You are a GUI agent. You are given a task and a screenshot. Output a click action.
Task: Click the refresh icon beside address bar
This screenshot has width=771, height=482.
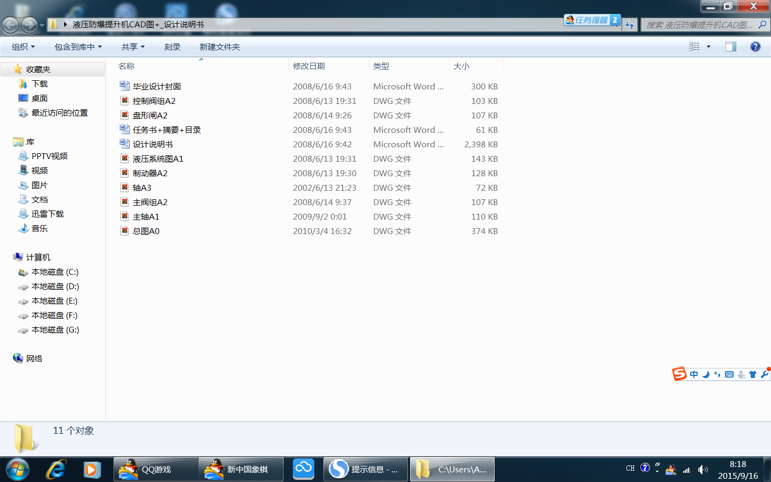coord(630,25)
